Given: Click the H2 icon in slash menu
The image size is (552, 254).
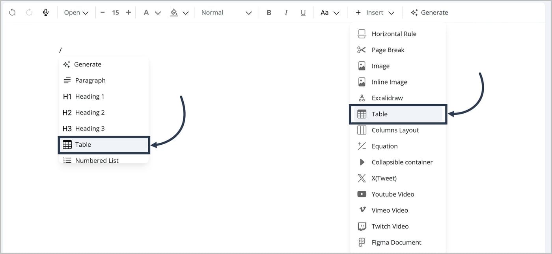Looking at the screenshot, I should click(x=67, y=113).
